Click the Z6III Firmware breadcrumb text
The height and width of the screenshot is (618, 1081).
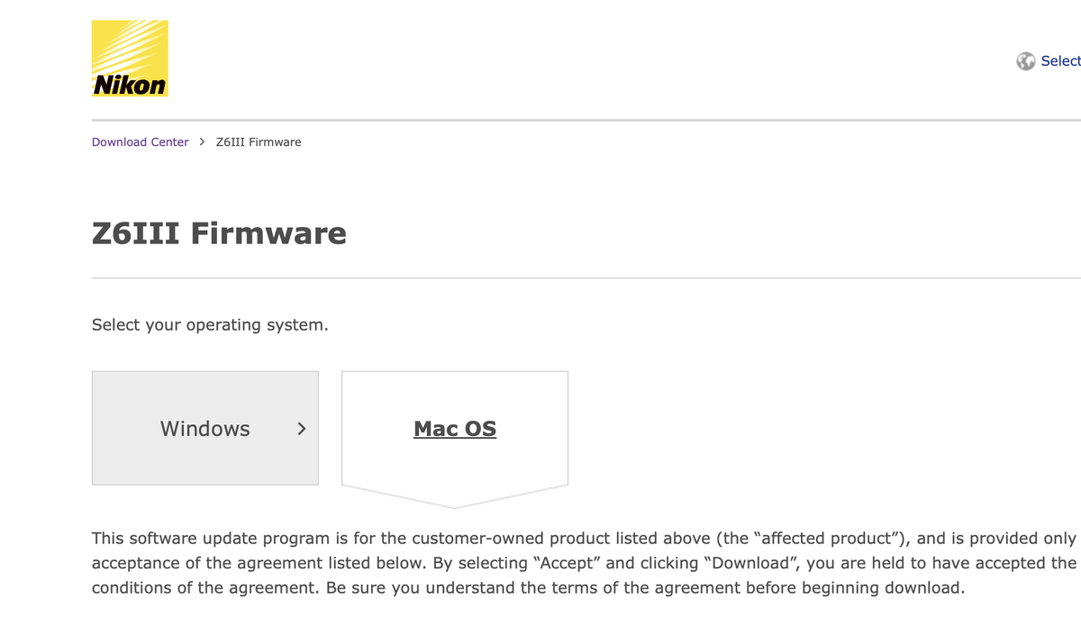point(259,142)
